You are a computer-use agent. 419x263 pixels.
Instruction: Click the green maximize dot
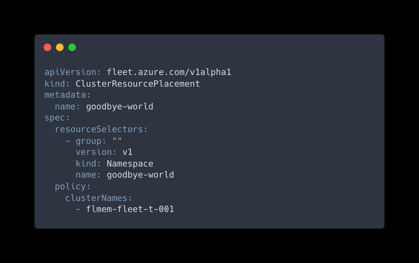point(72,47)
